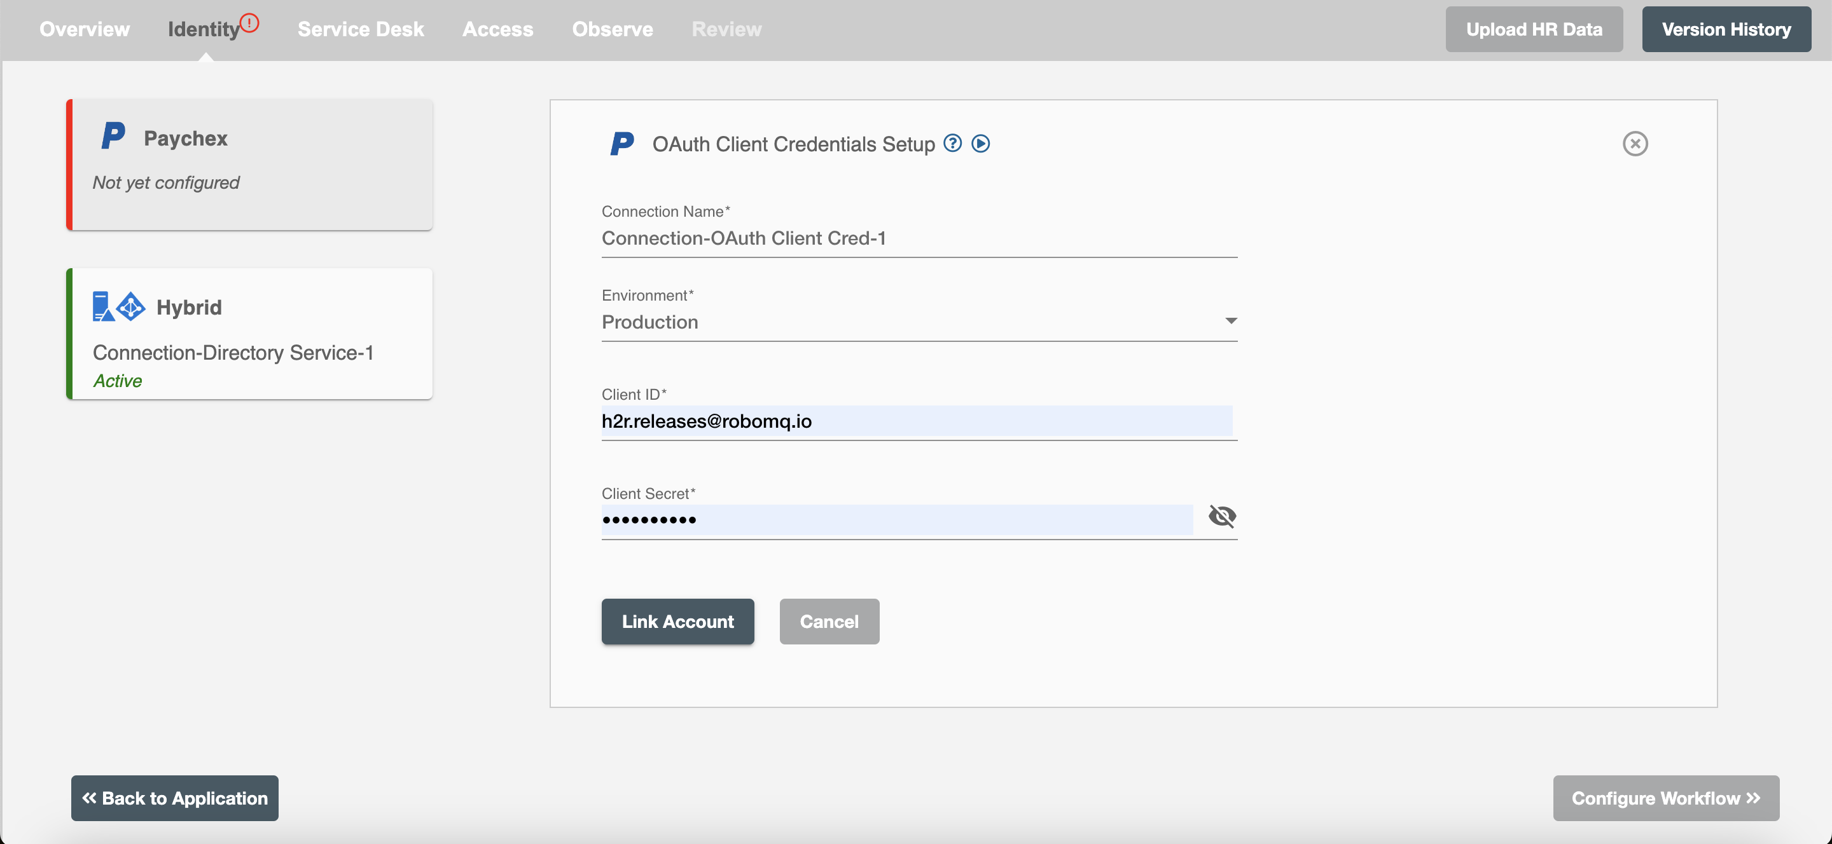The image size is (1832, 844).
Task: Click the close X icon on setup panel
Action: pos(1635,144)
